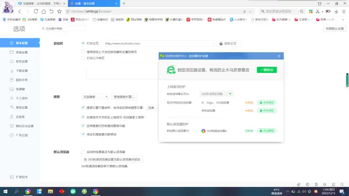Open Windows taskbar search
Screen dimensions: 349x196
click(x=16, y=192)
